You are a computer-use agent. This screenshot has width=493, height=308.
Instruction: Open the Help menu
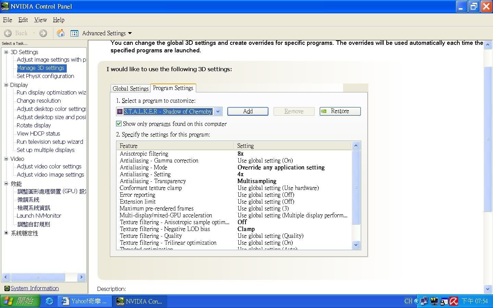point(59,20)
